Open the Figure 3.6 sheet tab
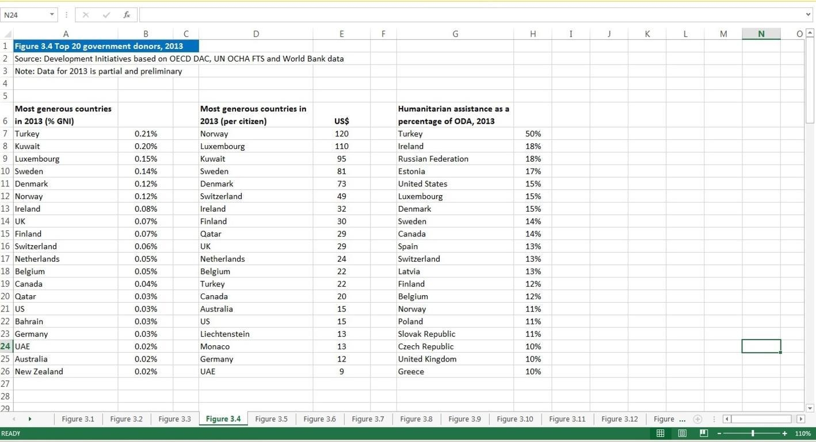Image resolution: width=816 pixels, height=442 pixels. 319,419
